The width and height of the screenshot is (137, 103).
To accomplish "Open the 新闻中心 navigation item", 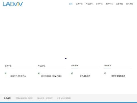I will click(109, 4).
